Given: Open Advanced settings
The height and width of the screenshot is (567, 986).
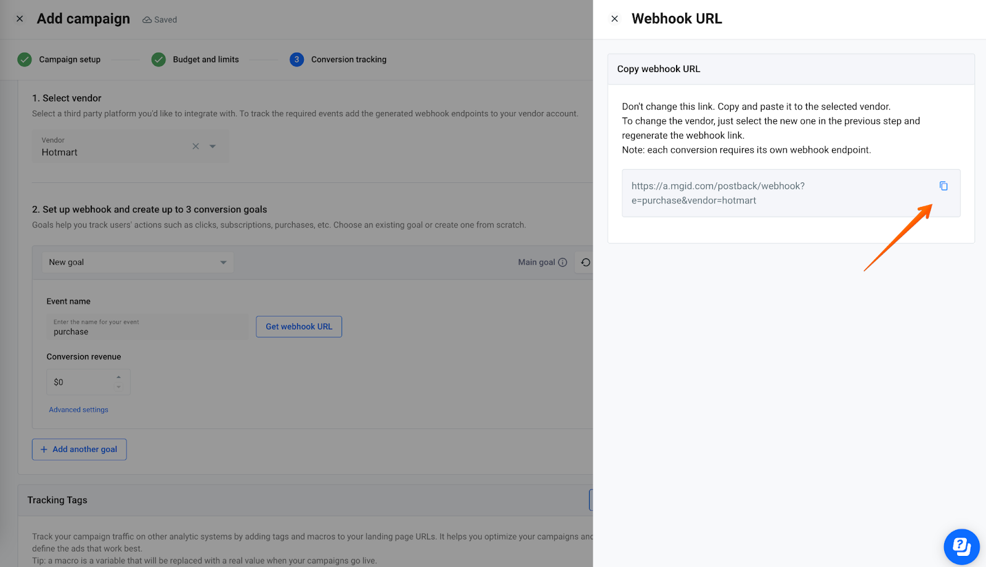Looking at the screenshot, I should tap(78, 409).
